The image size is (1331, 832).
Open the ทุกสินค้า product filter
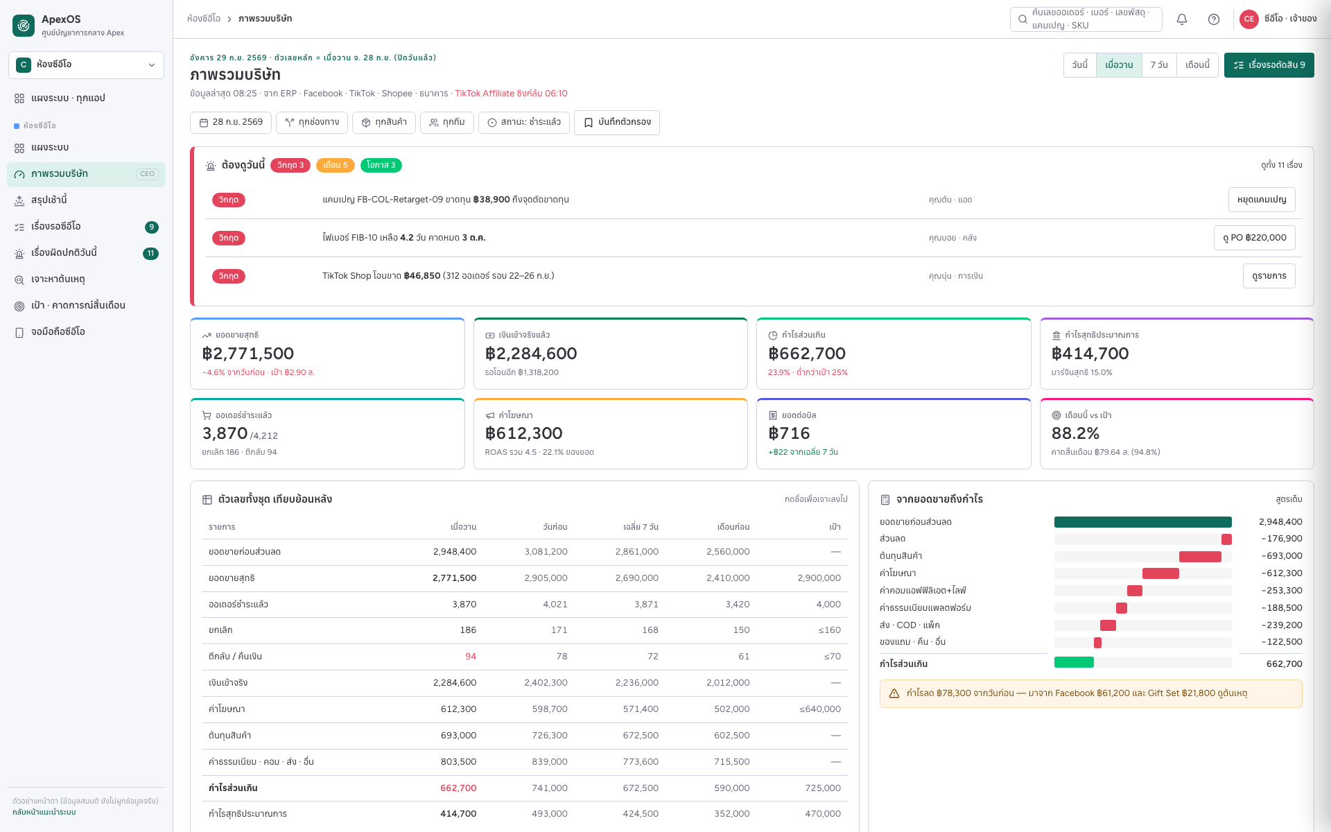click(384, 122)
